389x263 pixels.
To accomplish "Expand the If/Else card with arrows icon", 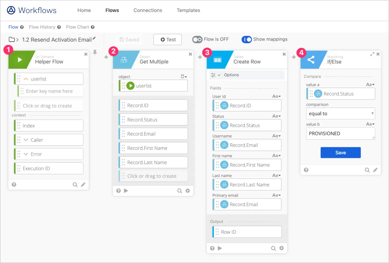I will 372,54.
